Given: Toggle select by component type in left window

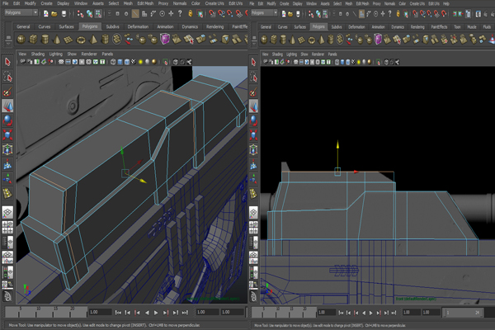Looking at the screenshot, I should click(x=98, y=13).
